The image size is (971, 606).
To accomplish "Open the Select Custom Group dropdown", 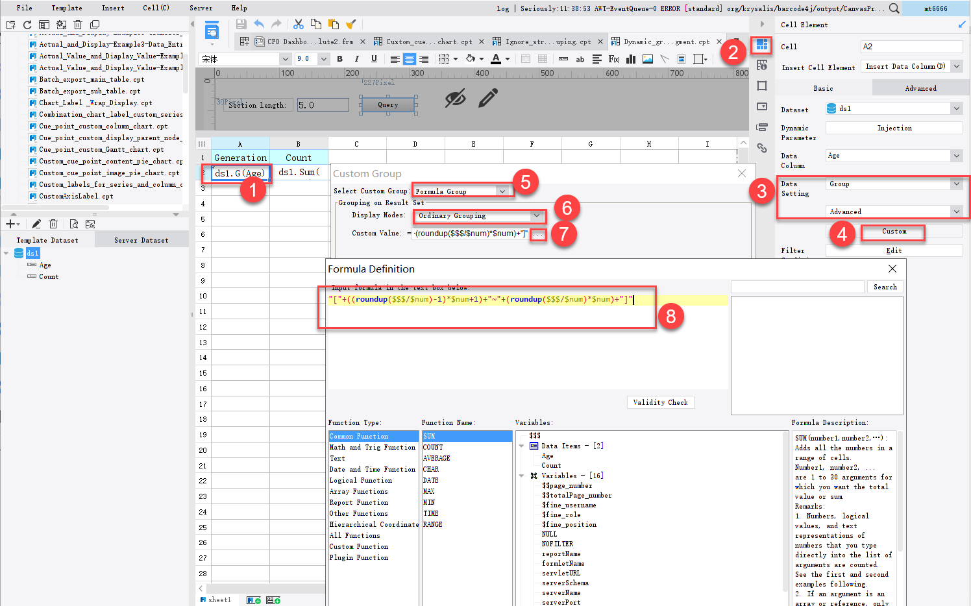I will [x=503, y=191].
